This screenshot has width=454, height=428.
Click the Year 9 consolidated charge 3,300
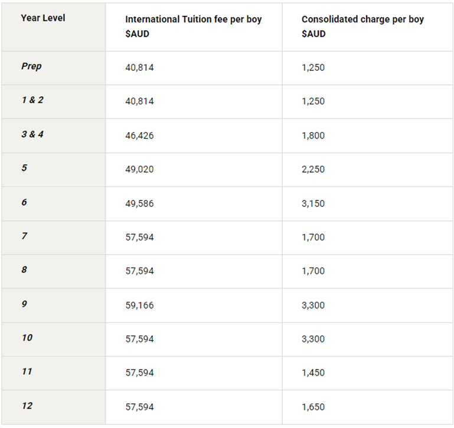coord(313,305)
